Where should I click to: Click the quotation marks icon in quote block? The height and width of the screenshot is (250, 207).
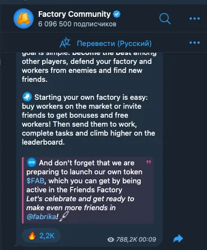(149, 162)
